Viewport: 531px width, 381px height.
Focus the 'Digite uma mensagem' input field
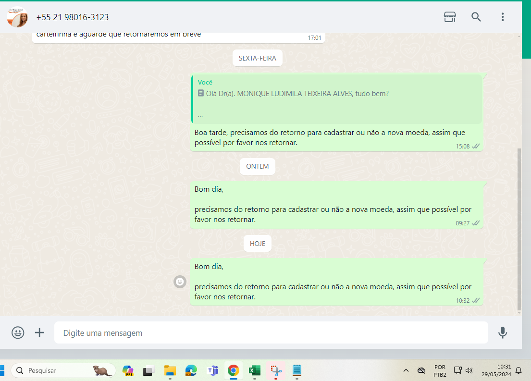(271, 333)
